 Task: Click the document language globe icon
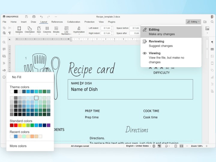point(154,146)
